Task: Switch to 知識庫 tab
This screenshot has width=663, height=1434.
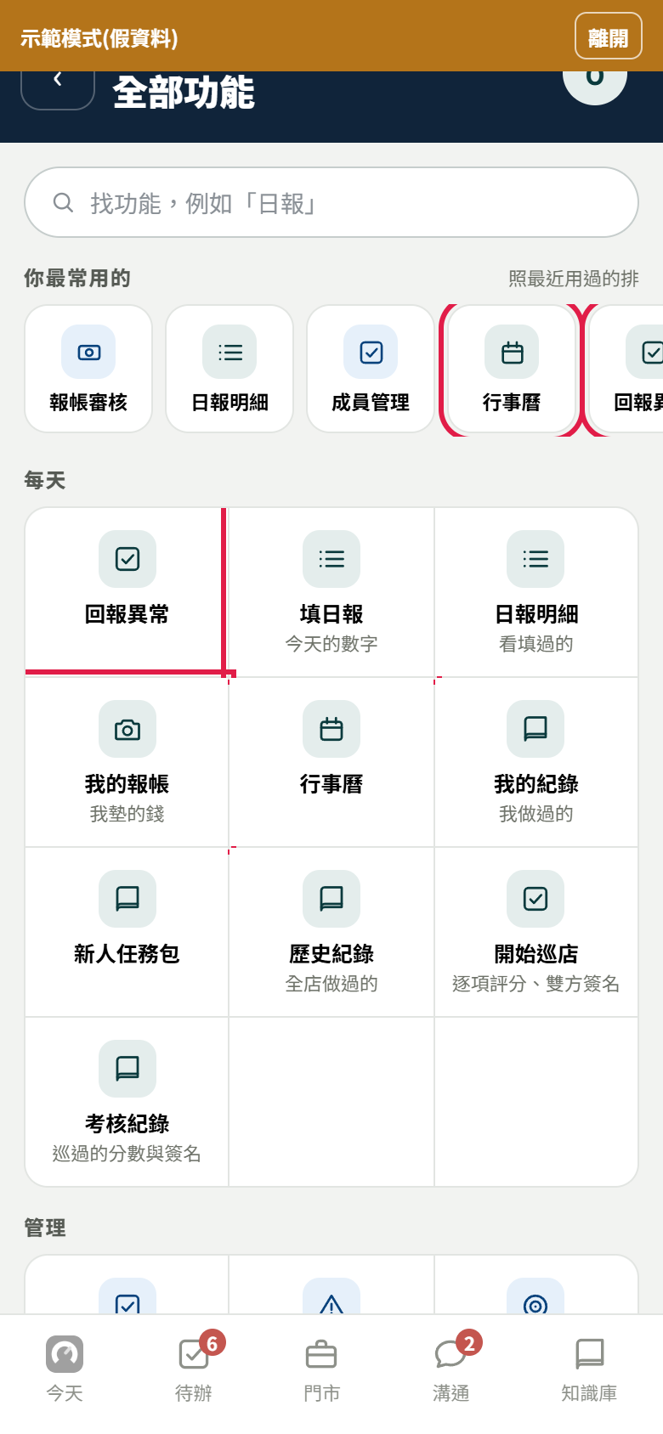Action: click(589, 1368)
